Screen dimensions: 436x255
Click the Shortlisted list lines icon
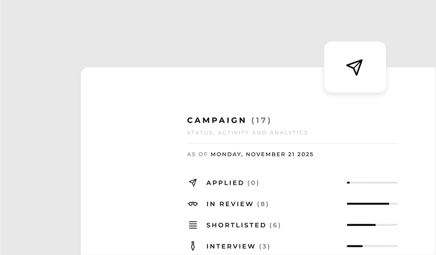[x=193, y=225]
